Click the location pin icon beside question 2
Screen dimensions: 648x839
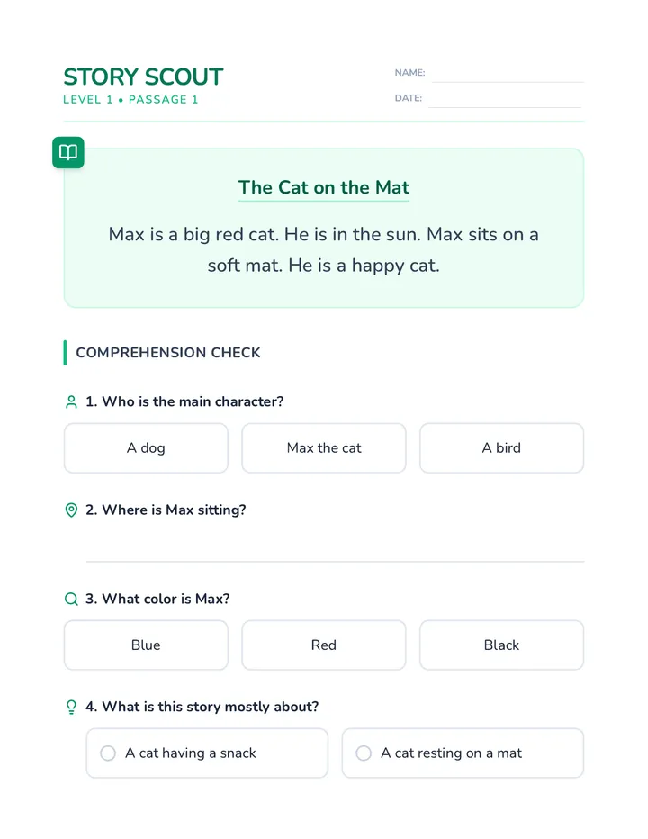pos(71,510)
